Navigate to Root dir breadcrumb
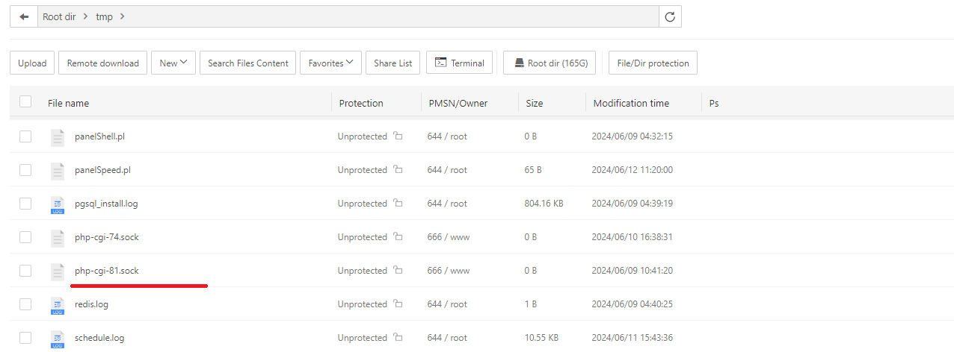 click(62, 16)
